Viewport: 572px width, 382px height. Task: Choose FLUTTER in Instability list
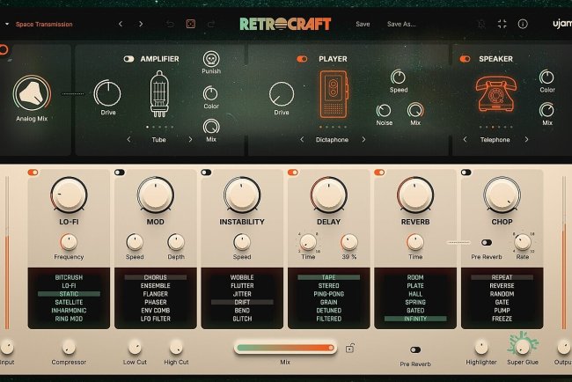point(242,286)
